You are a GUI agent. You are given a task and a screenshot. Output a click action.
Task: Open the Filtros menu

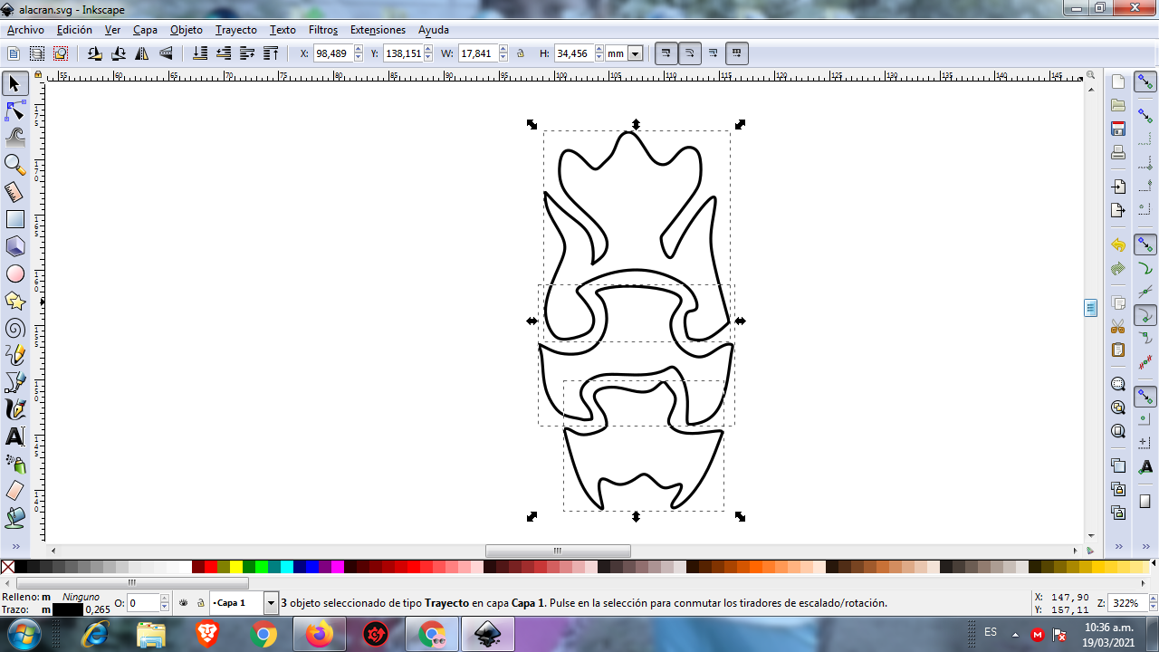323,30
